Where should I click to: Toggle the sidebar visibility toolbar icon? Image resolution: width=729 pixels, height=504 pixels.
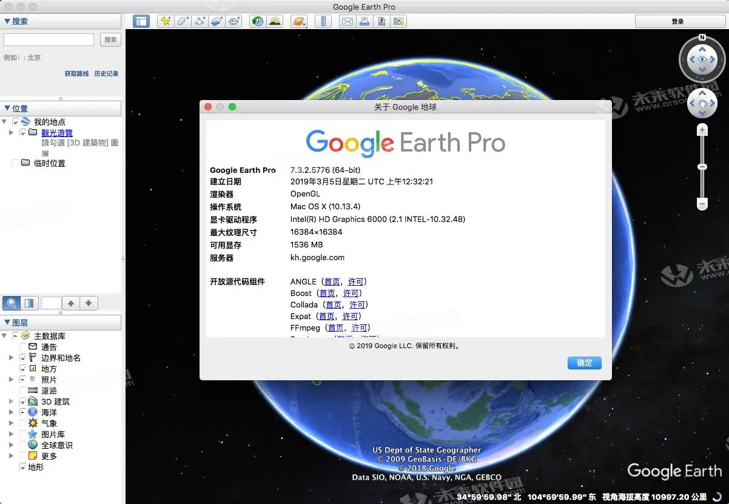point(142,21)
